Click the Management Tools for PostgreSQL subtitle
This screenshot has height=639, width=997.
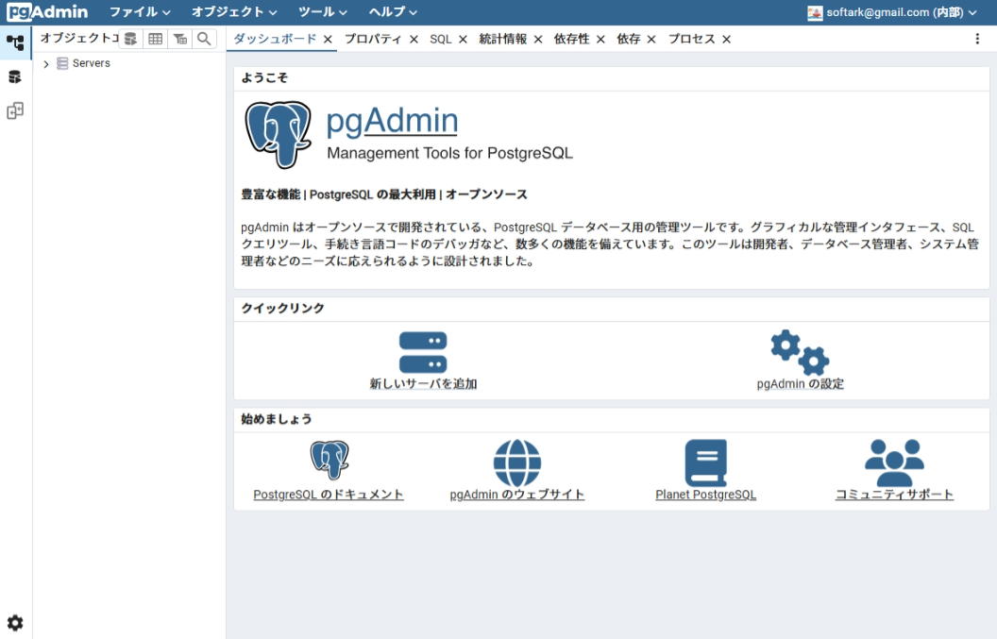point(449,153)
